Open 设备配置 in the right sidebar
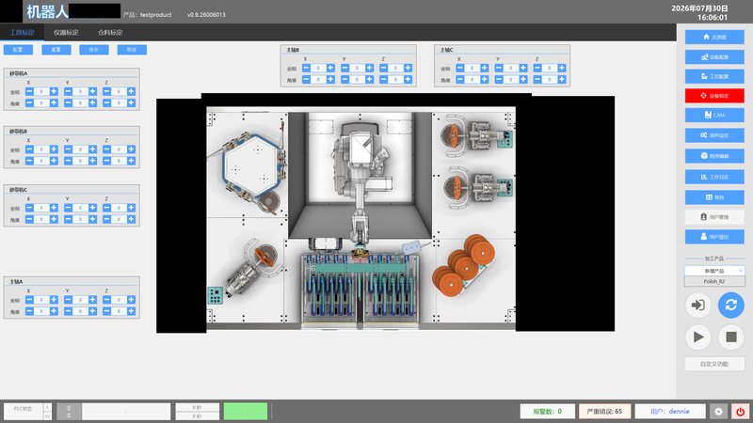The image size is (753, 423). [x=714, y=57]
